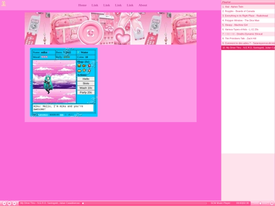Image resolution: width=275 pixels, height=206 pixels.
Task: Open the About navigation link
Action: click(143, 5)
